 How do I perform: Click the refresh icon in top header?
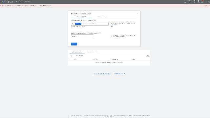194,1
